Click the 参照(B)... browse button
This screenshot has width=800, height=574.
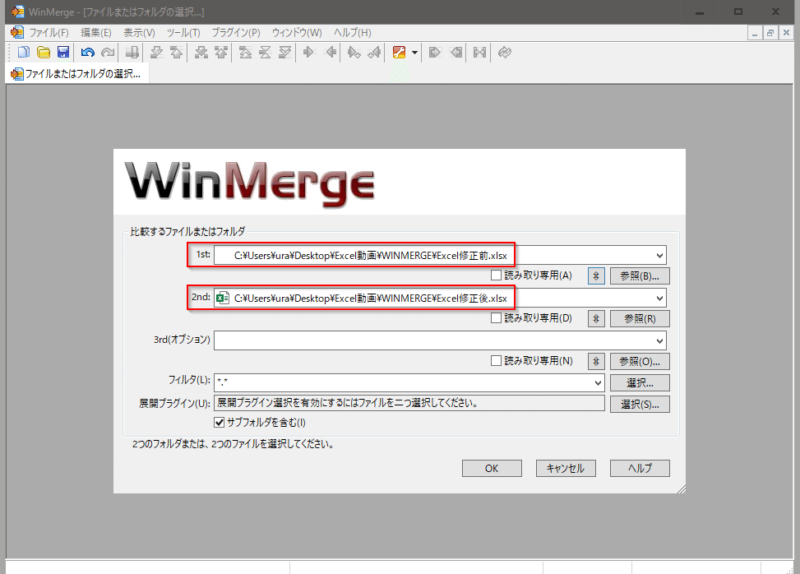(640, 275)
